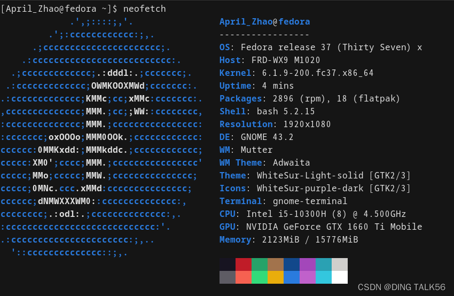Click the shell prompt '[April_Zhao@fedora ~]$'
454x296 pixels.
[x=59, y=9]
